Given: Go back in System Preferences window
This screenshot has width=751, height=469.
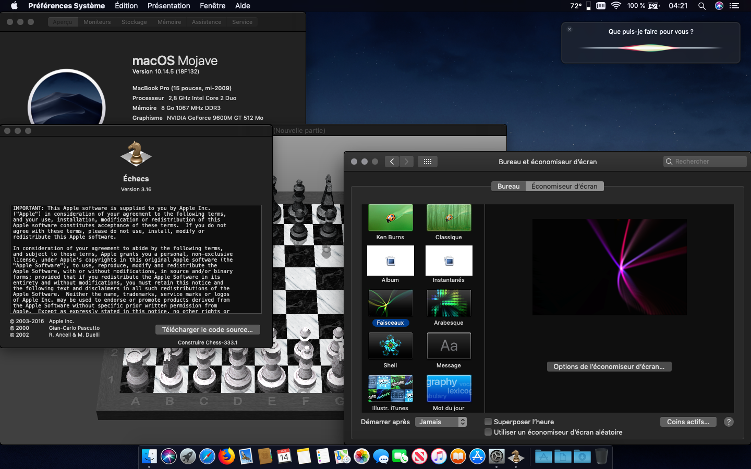Looking at the screenshot, I should point(392,162).
